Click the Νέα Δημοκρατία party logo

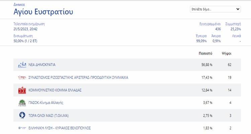(22, 65)
